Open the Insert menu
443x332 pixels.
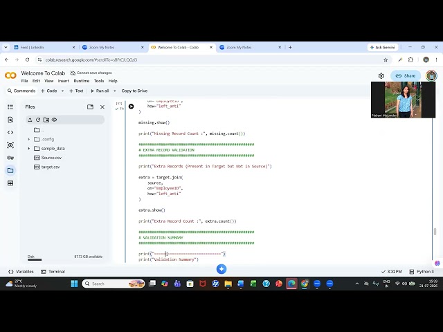(x=63, y=81)
